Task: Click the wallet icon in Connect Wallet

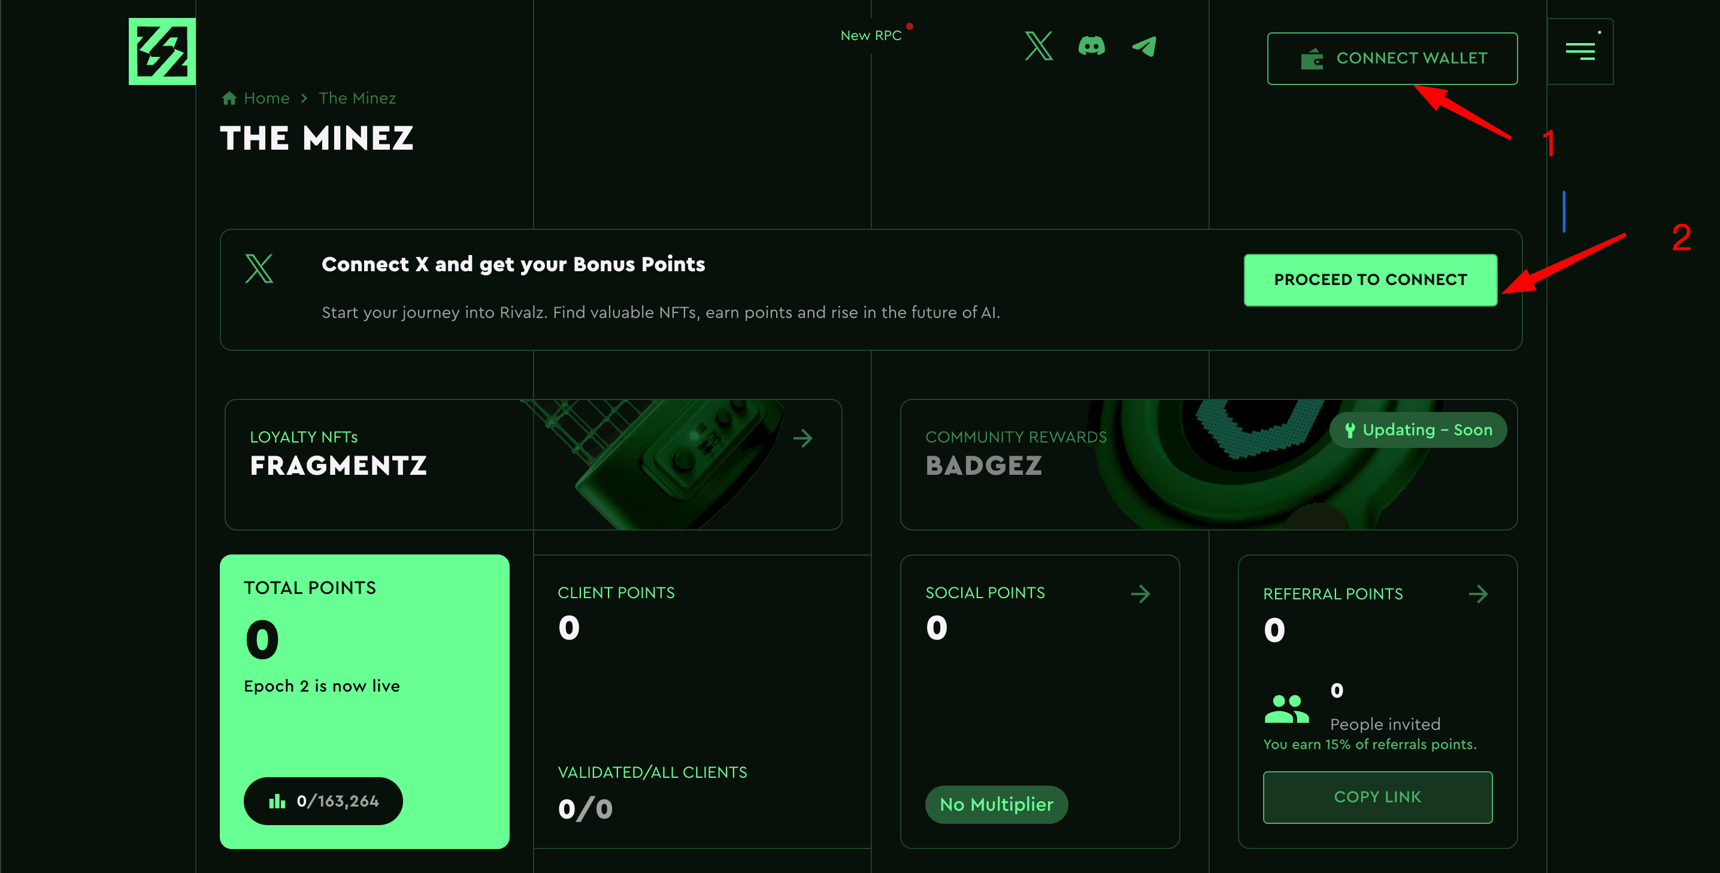Action: 1312,59
